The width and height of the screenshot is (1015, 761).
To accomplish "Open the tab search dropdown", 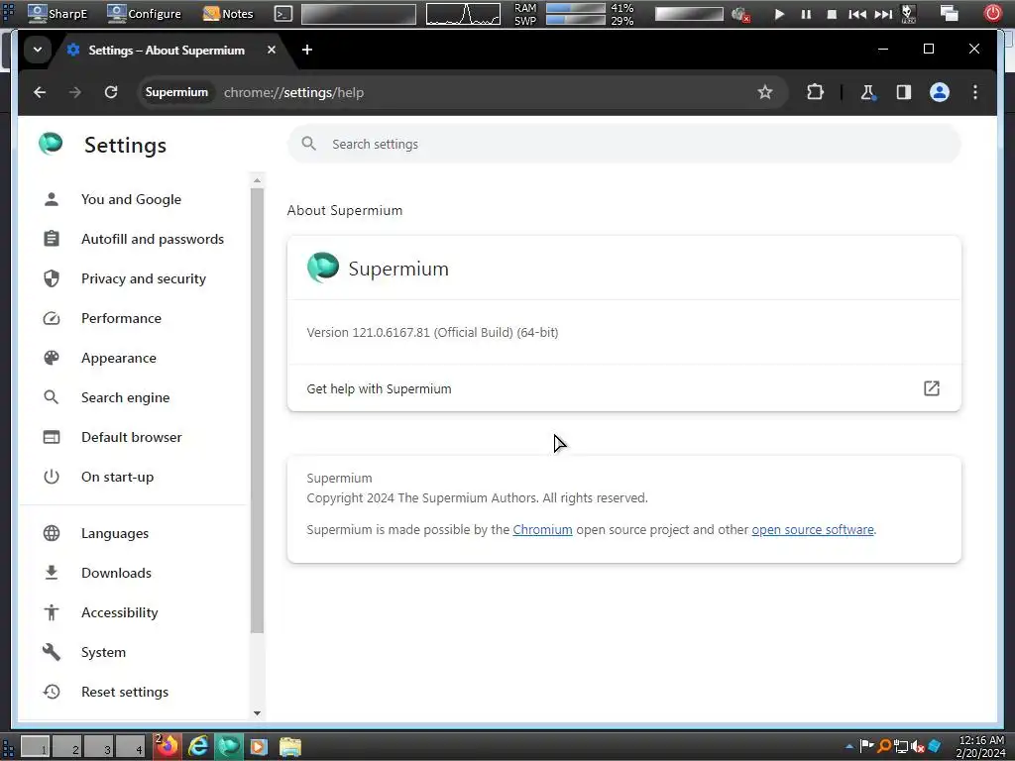I will [x=38, y=50].
